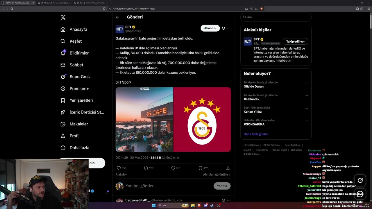Open Steam from the taskbar
The image size is (372, 209).
tap(212, 206)
